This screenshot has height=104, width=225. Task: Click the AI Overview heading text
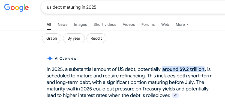[65, 58]
